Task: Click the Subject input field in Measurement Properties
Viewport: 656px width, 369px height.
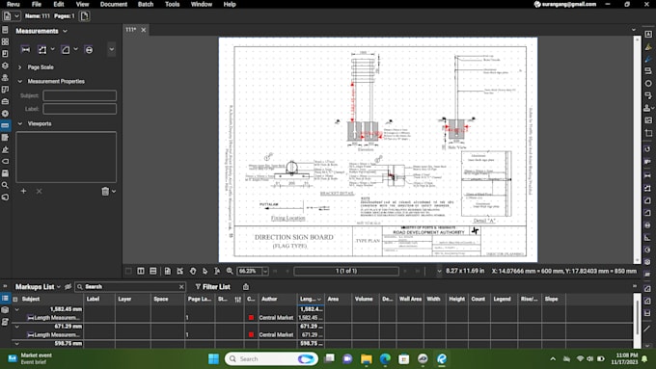Action: click(79, 95)
